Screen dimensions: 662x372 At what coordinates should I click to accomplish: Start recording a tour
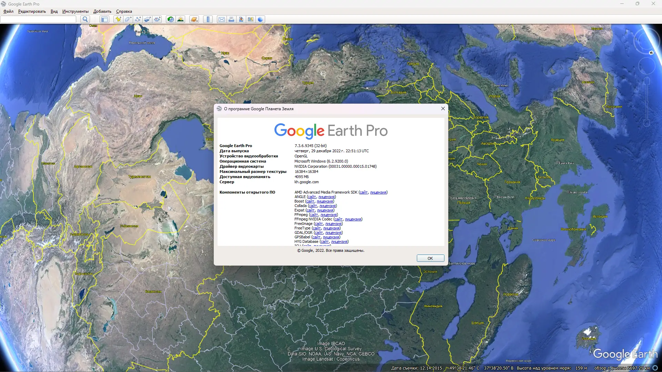[x=157, y=19]
